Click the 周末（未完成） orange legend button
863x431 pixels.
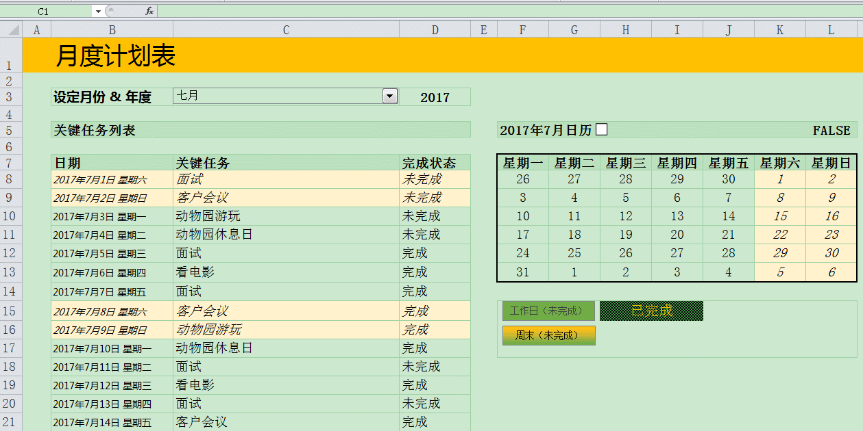[548, 336]
